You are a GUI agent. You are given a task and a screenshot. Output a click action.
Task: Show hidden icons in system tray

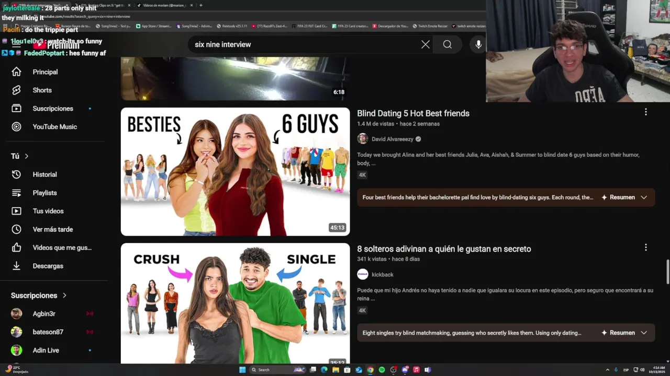pos(607,370)
